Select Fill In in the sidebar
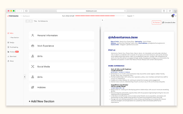Screen dimensions: 183x114 coord(10,33)
